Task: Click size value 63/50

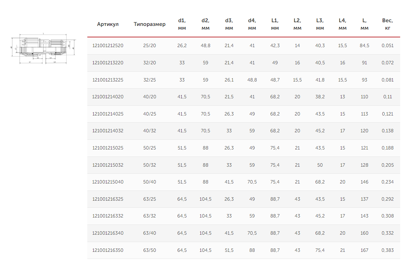Action: (150, 250)
